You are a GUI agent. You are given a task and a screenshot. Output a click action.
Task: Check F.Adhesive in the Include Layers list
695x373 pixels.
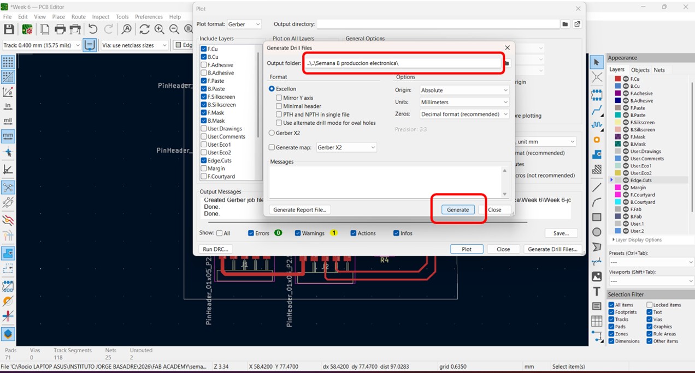(204, 65)
